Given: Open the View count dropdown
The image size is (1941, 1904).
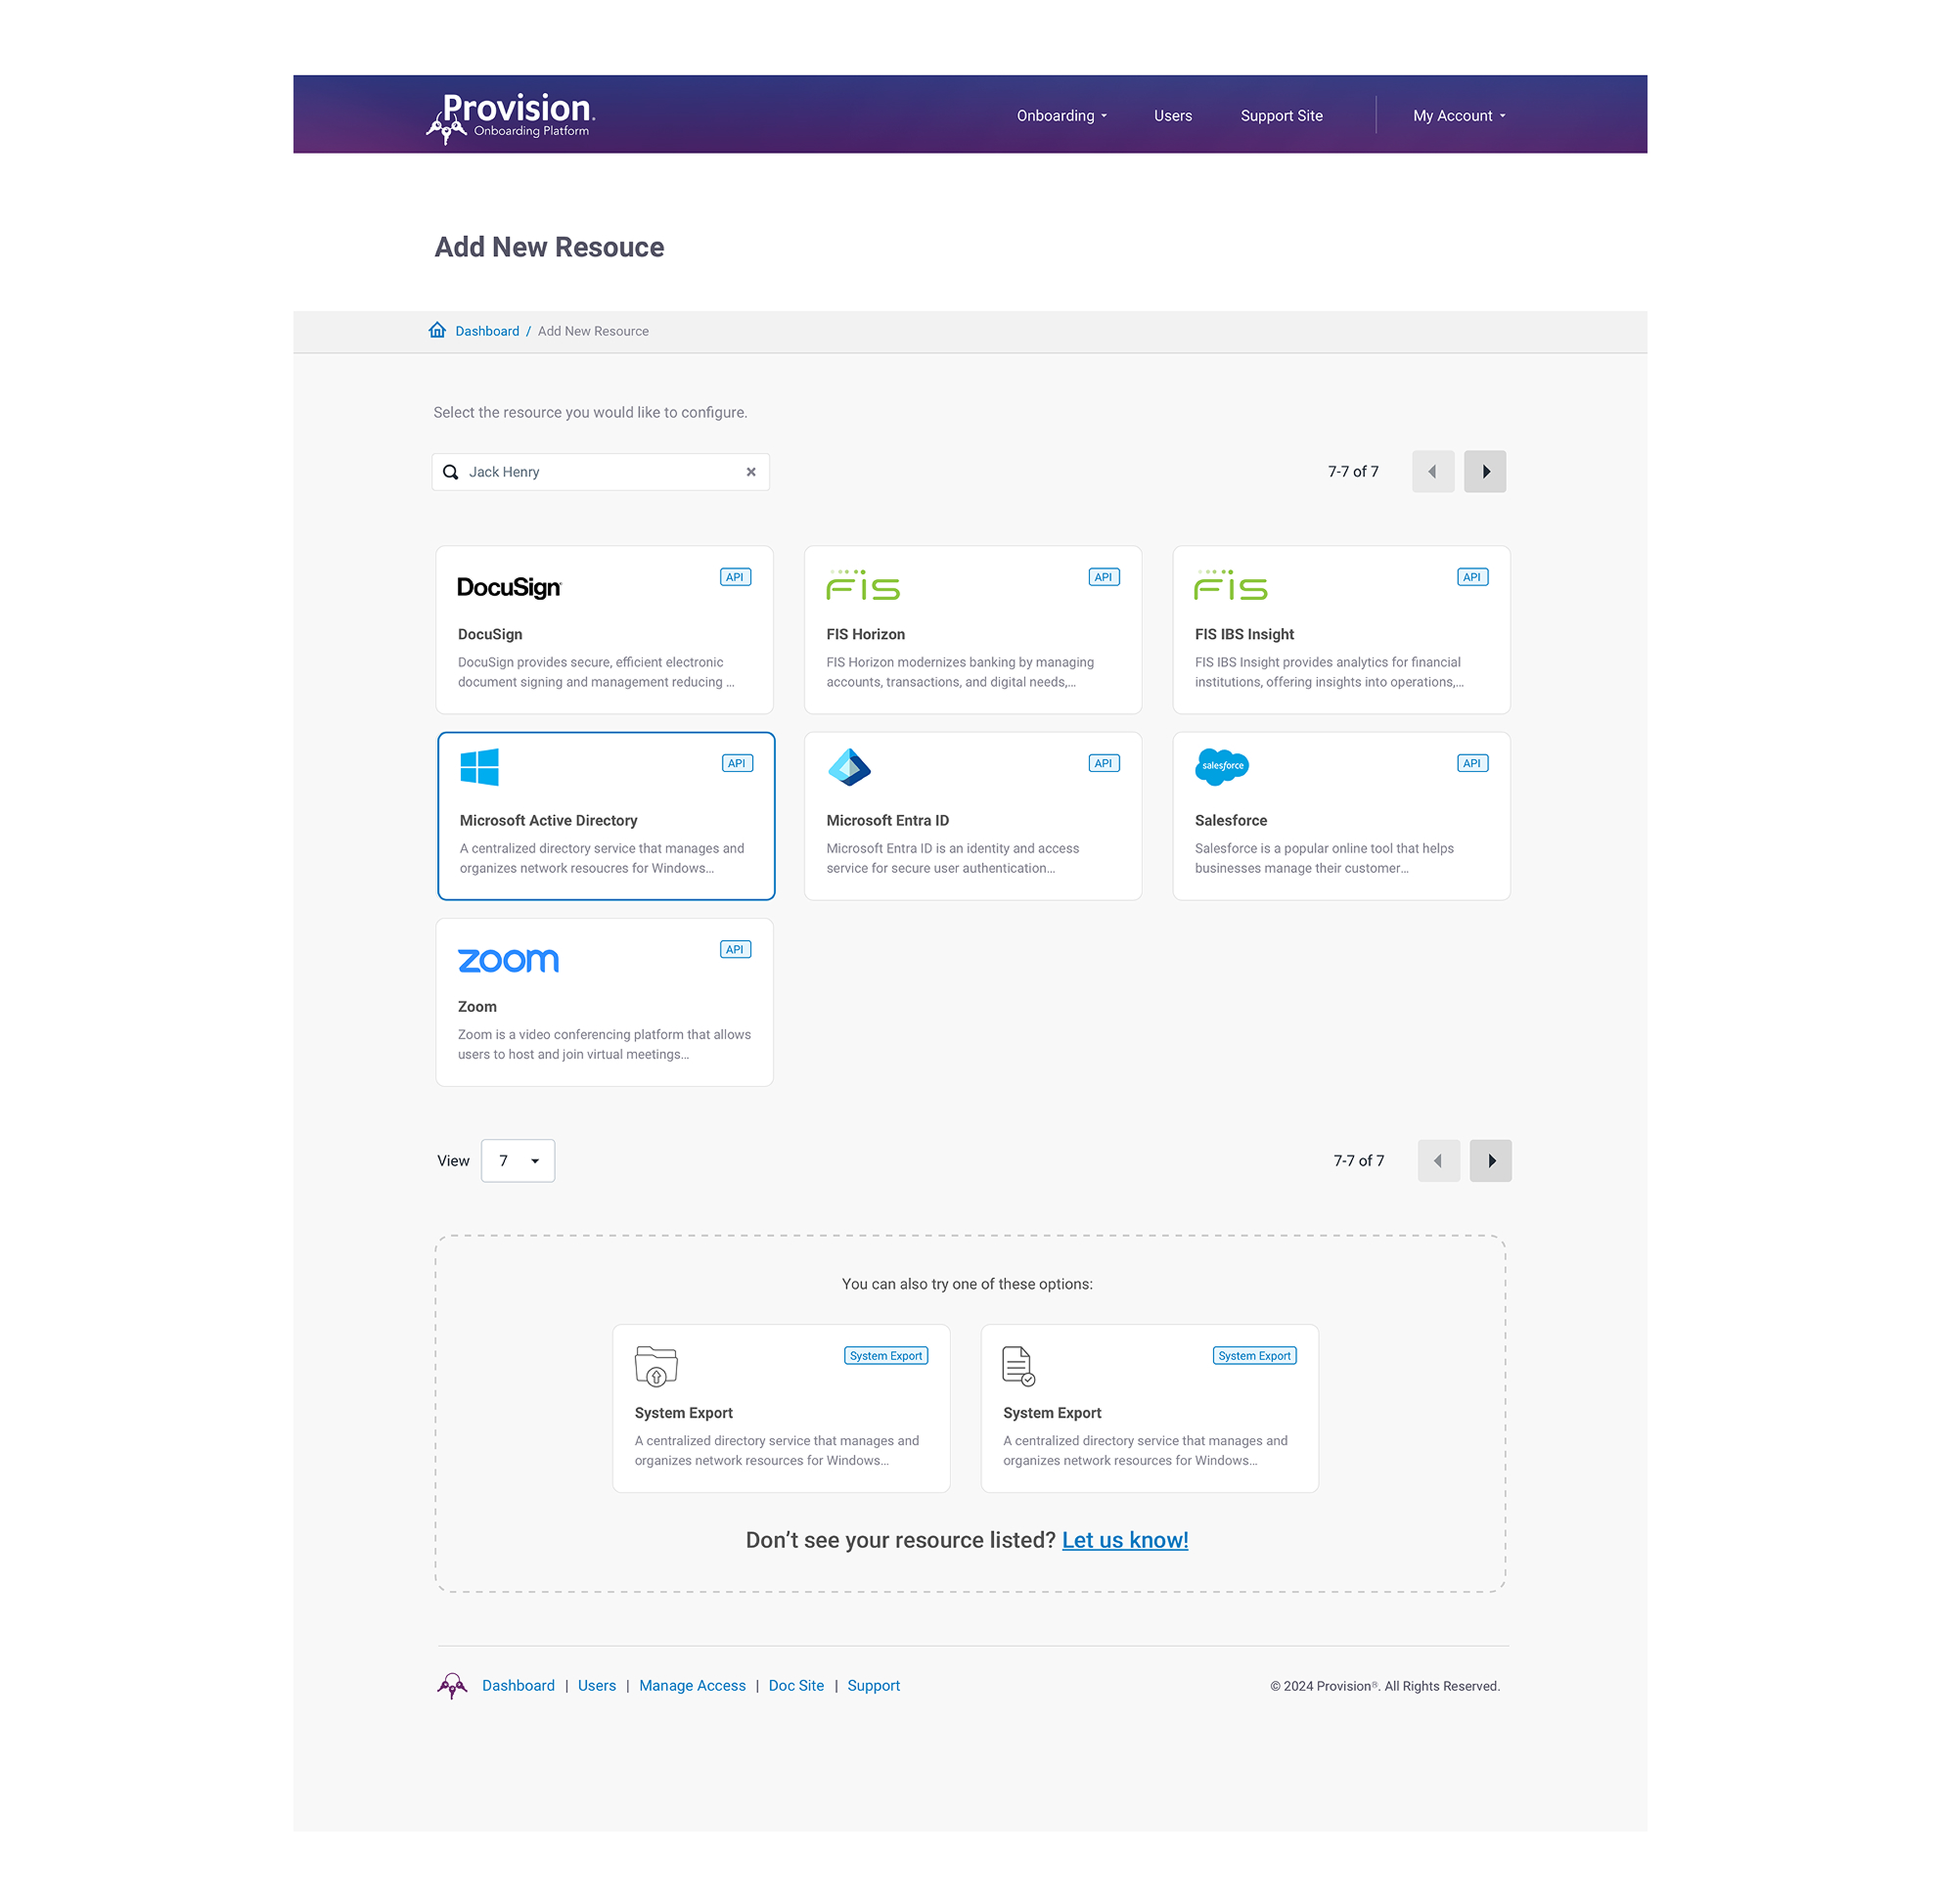Looking at the screenshot, I should click(517, 1160).
